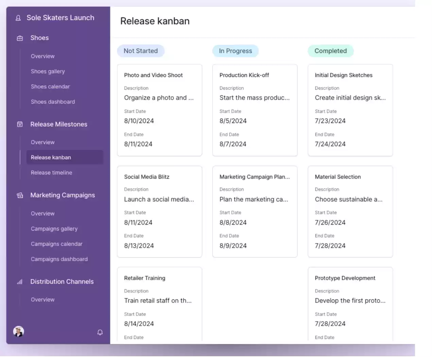
Task: Click the Completed status label
Action: point(331,51)
